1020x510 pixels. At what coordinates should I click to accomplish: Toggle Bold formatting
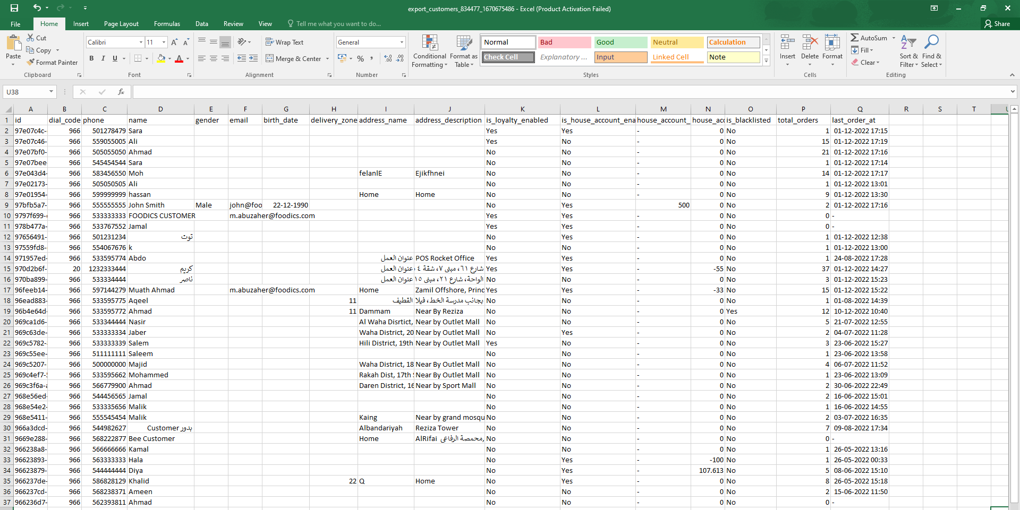tap(91, 58)
